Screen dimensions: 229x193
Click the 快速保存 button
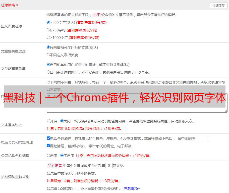[x=218, y=6]
